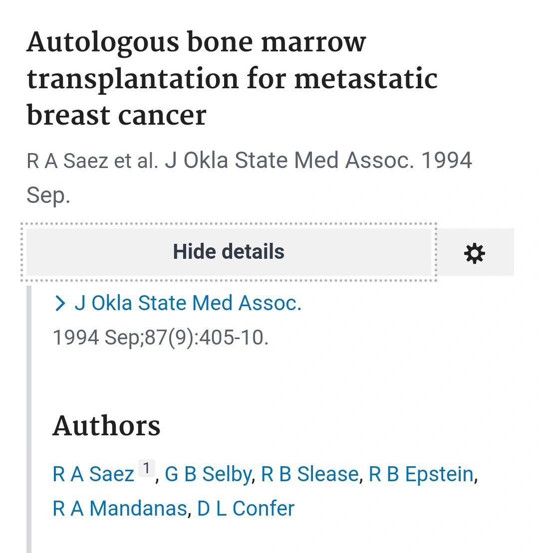Click the Authors section heading
This screenshot has height=553, width=539.
106,426
